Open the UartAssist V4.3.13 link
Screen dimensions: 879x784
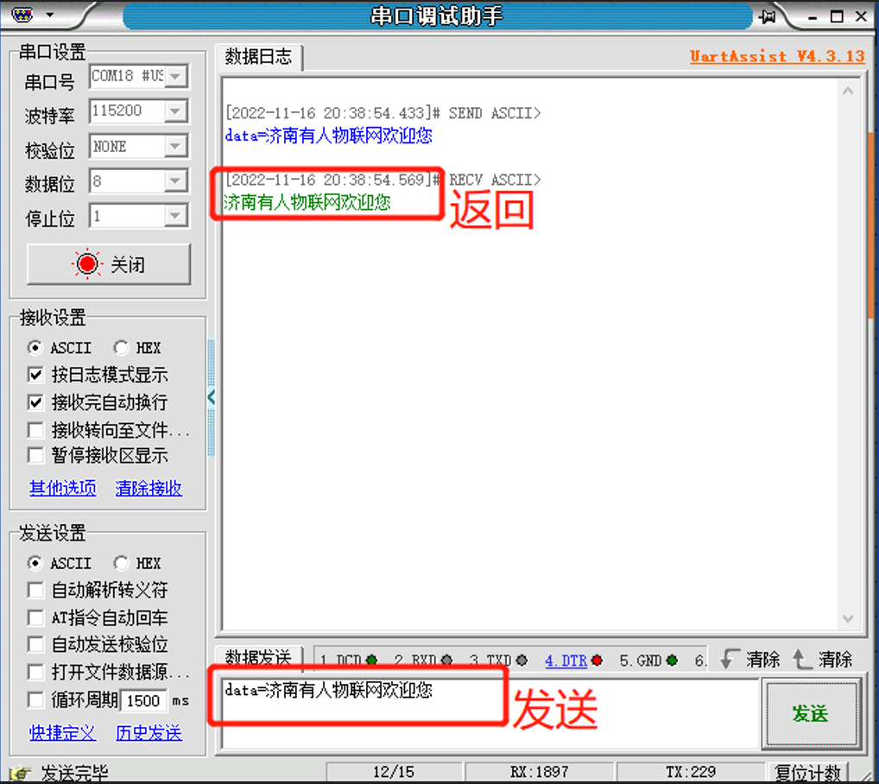coord(777,56)
